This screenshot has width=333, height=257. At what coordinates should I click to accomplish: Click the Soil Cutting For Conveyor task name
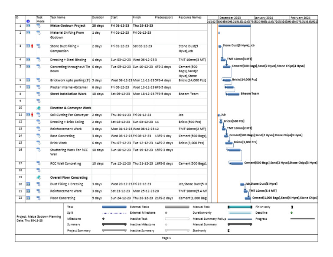(69, 115)
